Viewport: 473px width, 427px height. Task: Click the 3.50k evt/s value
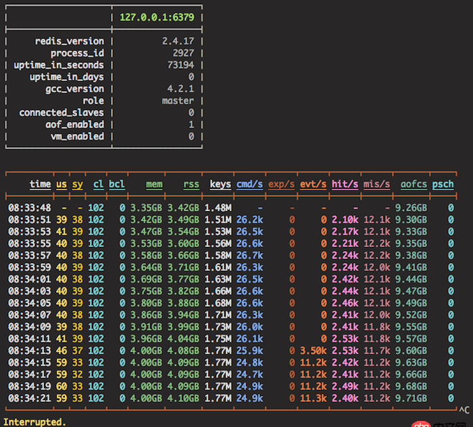click(x=313, y=349)
